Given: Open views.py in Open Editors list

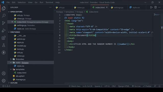Looking at the screenshot, I should click(x=31, y=19).
